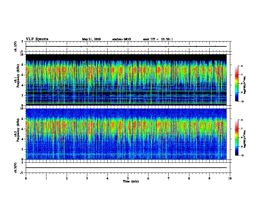
Task: Select the ch.1 'Frequency (kHz)' axis label
Action: point(18,75)
